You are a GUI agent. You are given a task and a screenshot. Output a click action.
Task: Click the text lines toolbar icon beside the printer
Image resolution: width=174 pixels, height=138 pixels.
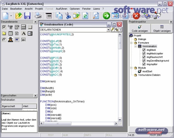click(49, 16)
